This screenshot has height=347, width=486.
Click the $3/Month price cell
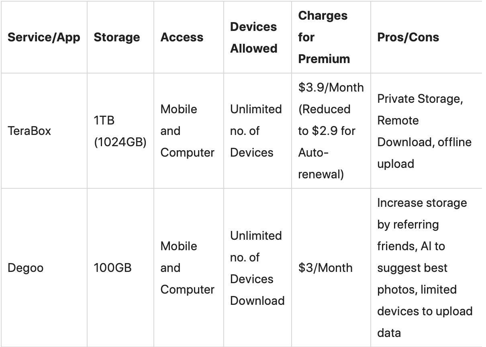coord(325,268)
